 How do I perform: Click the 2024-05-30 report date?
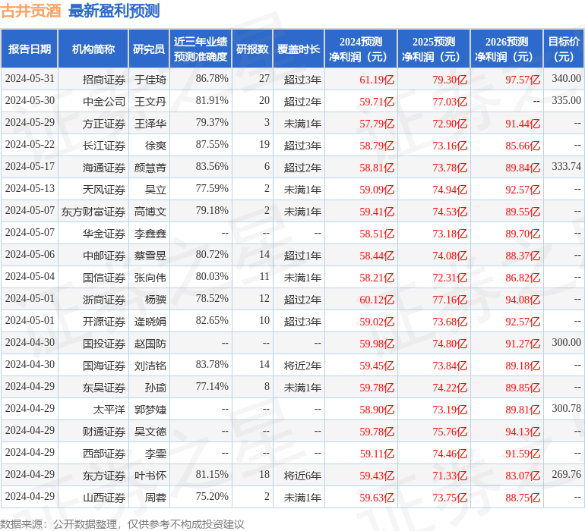[30, 100]
